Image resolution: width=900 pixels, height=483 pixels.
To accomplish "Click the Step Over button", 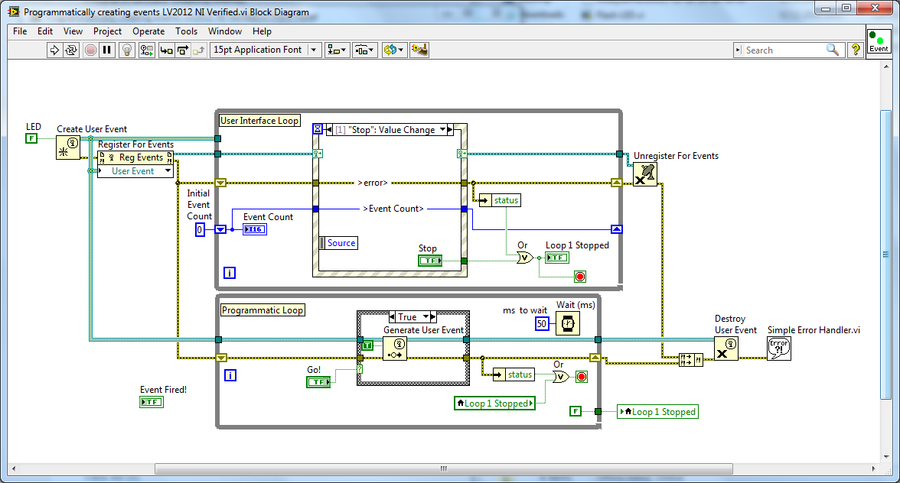I will click(182, 50).
